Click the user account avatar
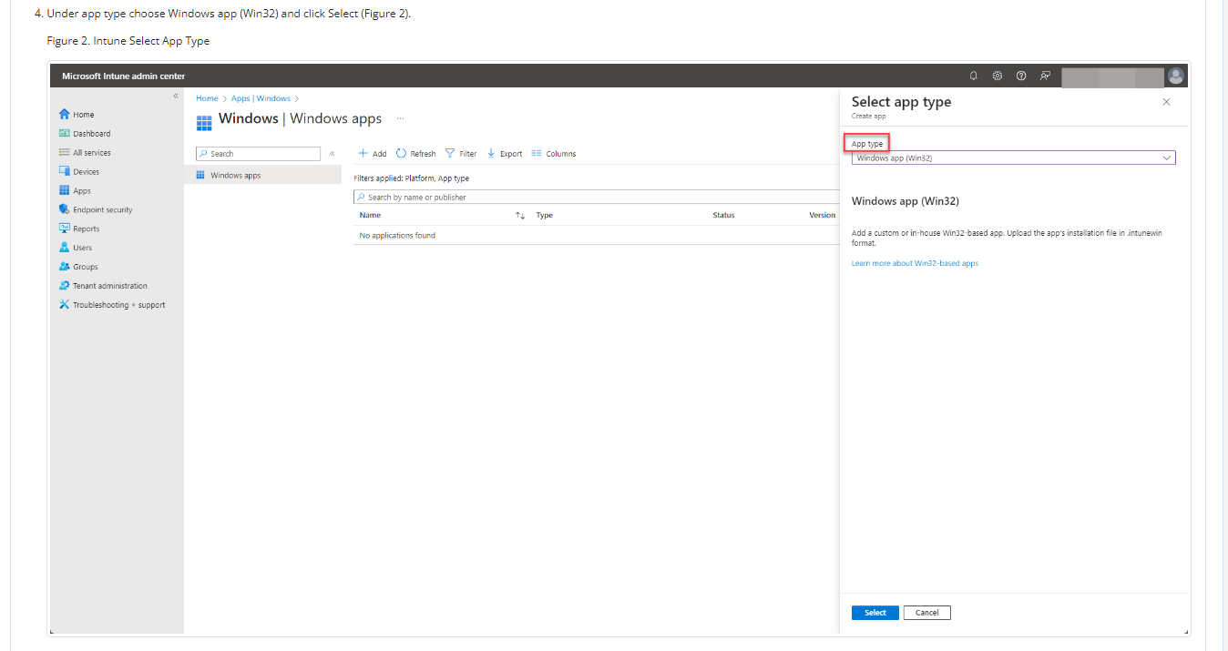Image resolution: width=1228 pixels, height=651 pixels. (1176, 76)
